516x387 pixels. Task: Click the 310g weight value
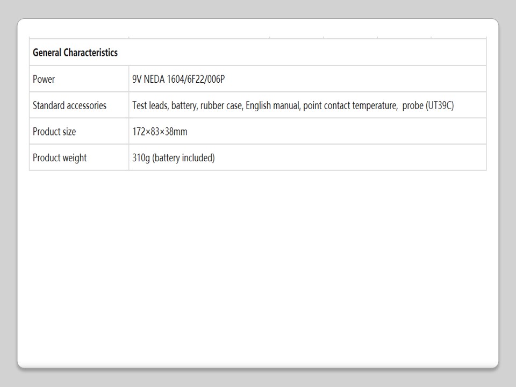[x=141, y=158]
